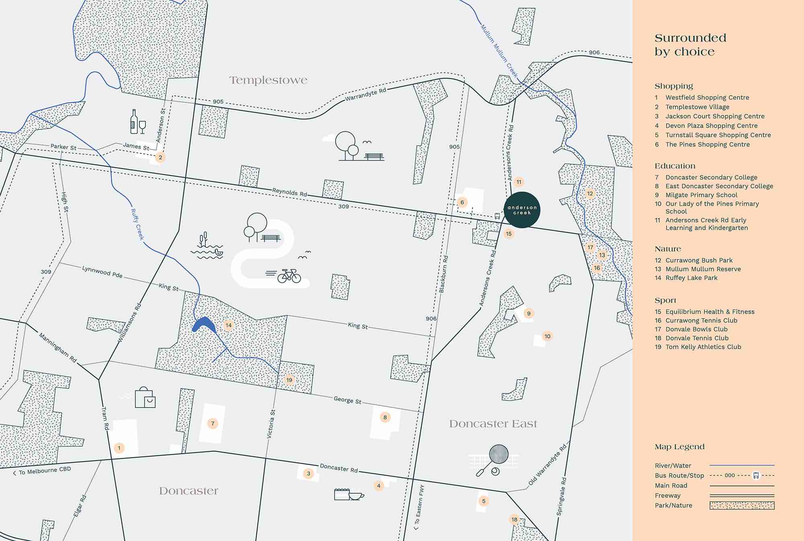The image size is (804, 541).
Task: Click the bus icon in Map Legend
Action: tap(756, 476)
